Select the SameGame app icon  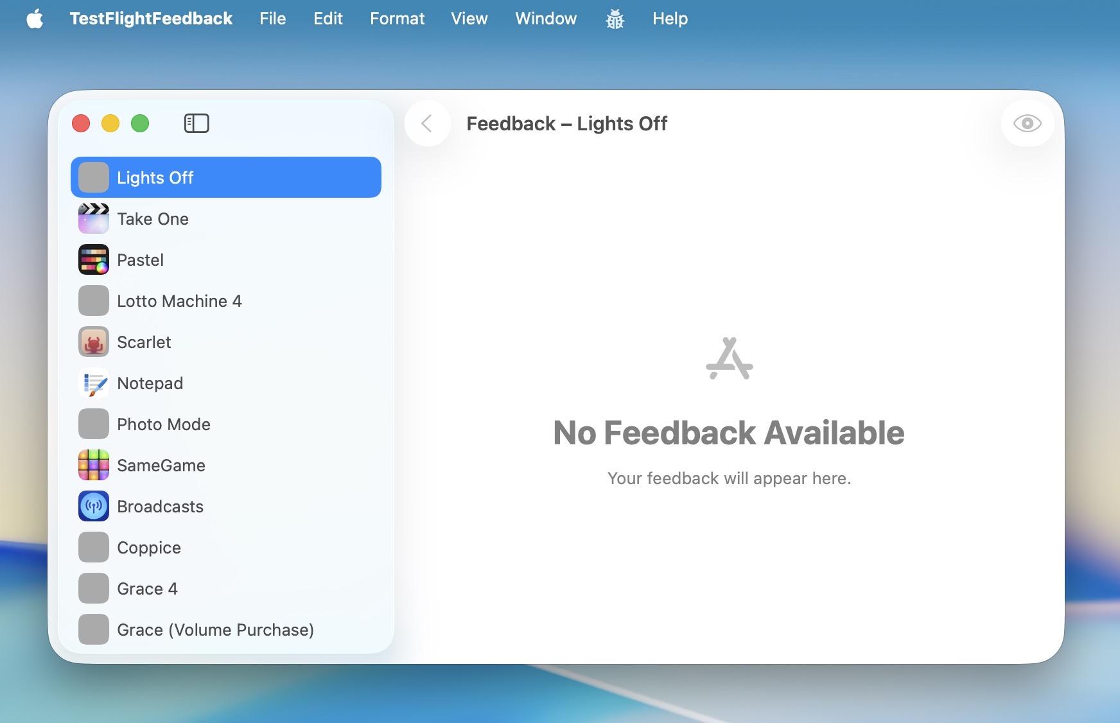[x=94, y=466]
